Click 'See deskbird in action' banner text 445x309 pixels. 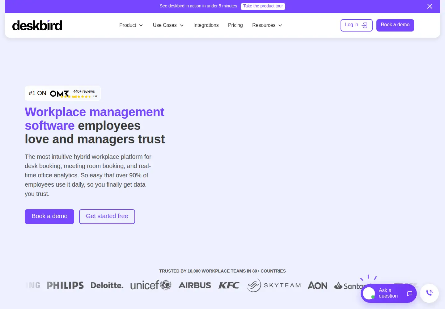coord(198,6)
